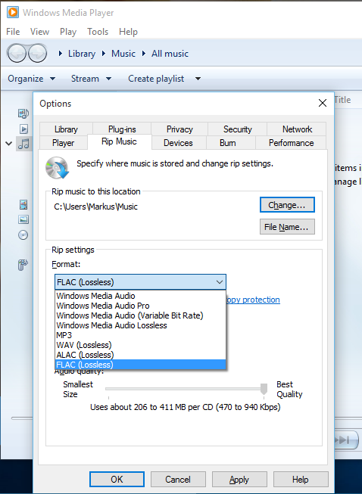Select MP3 in the format list
Viewport: 362px width, 494px height.
pos(140,335)
